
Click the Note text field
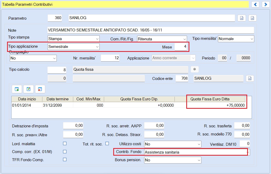[x=151, y=30]
